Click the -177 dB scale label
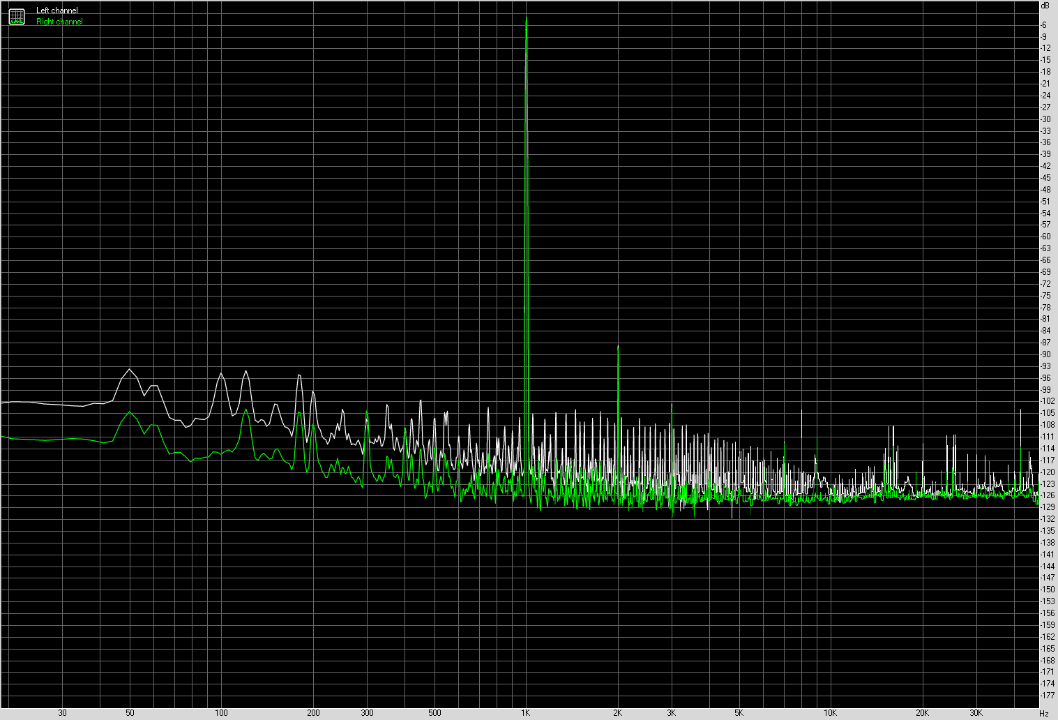This screenshot has width=1058, height=720. (x=1047, y=695)
